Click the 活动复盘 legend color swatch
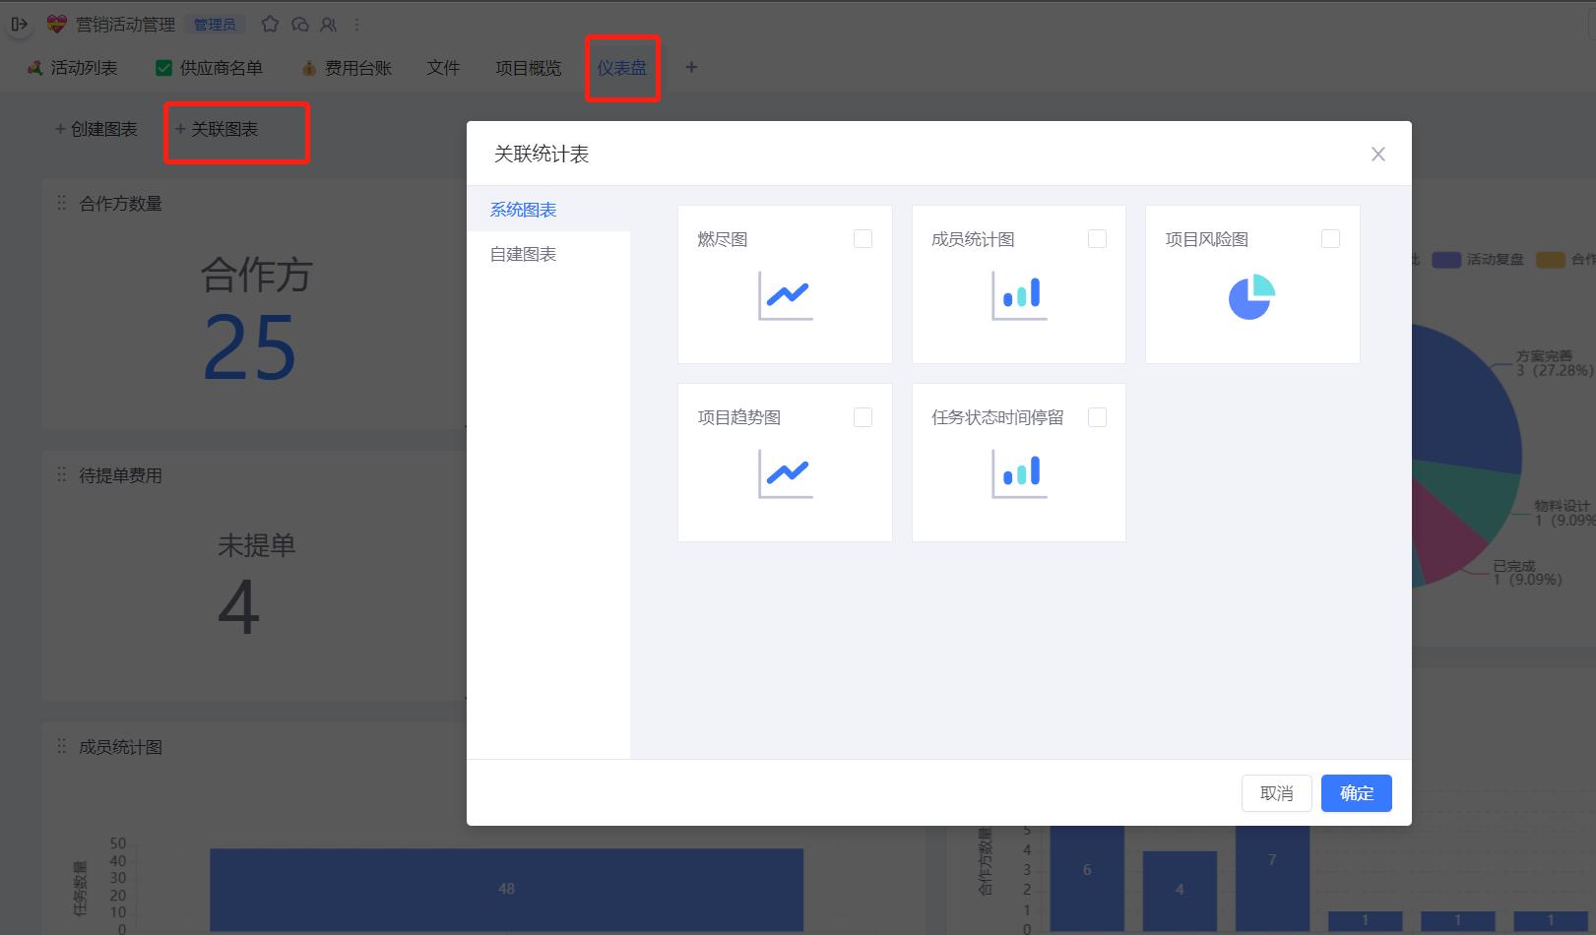This screenshot has height=935, width=1596. click(x=1446, y=260)
